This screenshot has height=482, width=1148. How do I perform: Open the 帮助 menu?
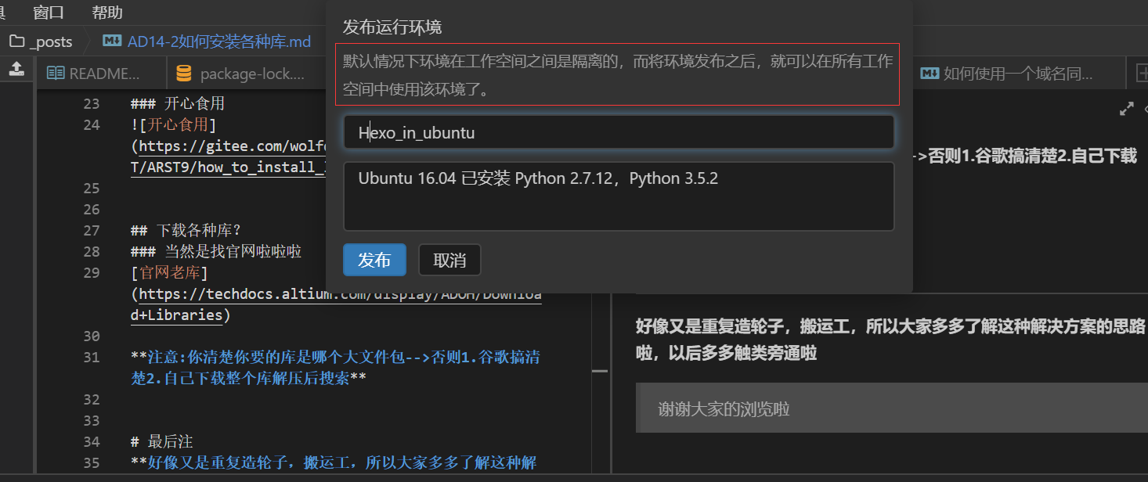click(107, 13)
